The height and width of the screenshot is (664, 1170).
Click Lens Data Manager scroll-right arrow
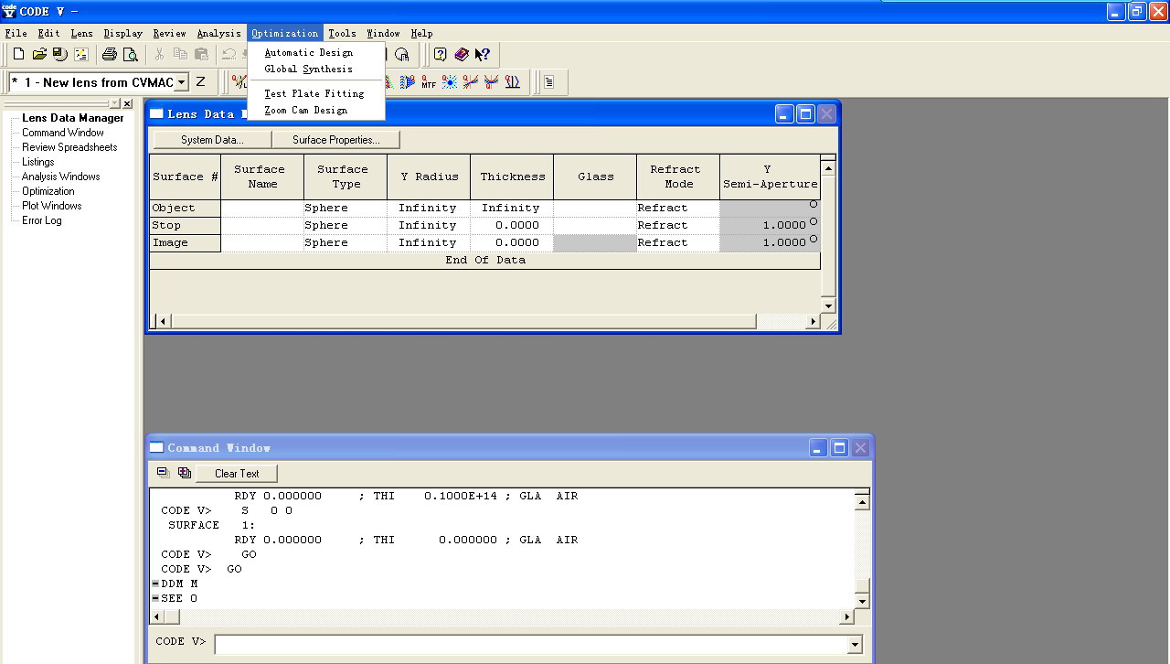[x=814, y=322]
